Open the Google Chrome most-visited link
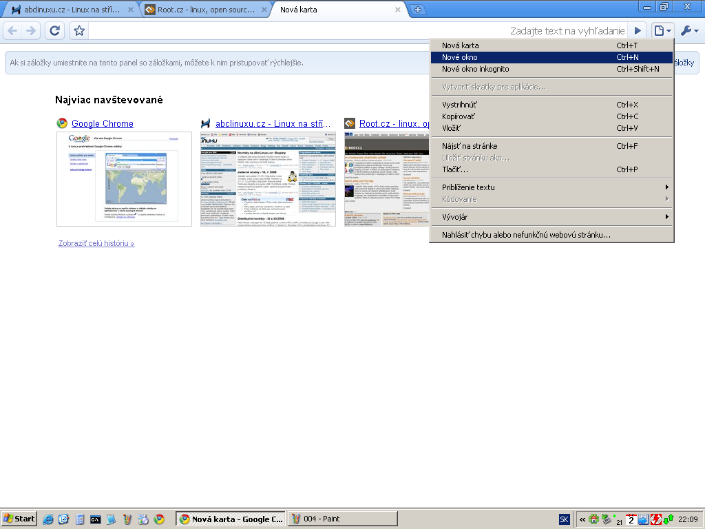The image size is (705, 529). click(x=103, y=124)
